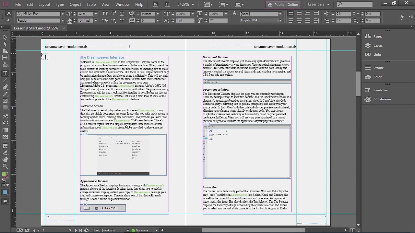Select the Note tool
Image resolution: width=415 pixels, height=233 pixels.
click(5, 146)
